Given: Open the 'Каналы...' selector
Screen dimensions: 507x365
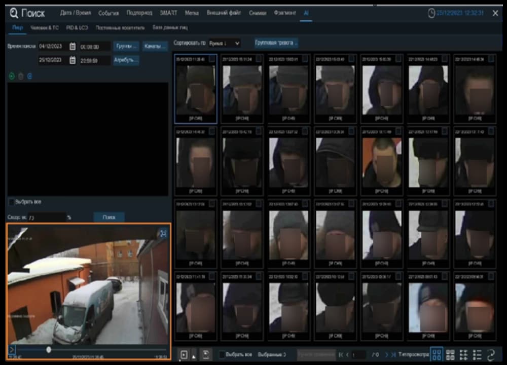Looking at the screenshot, I should [155, 46].
